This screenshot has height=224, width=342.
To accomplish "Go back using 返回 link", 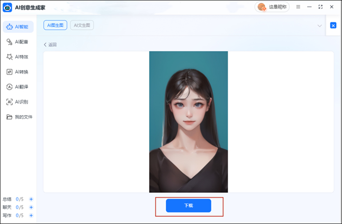I will tap(50, 45).
